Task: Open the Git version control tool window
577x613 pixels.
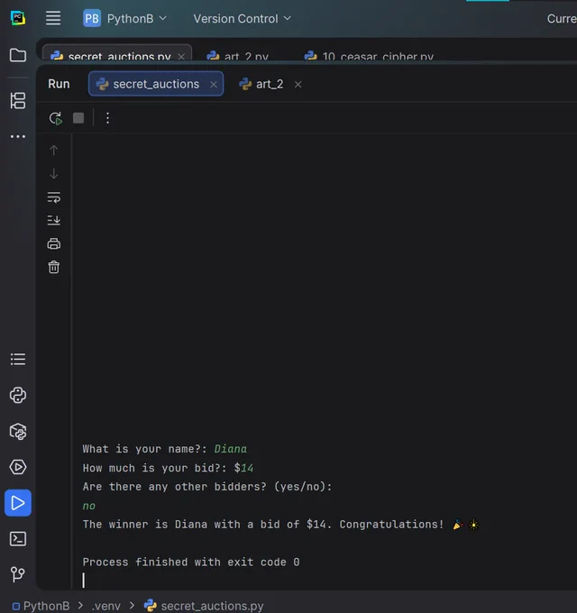Action: pos(18,574)
